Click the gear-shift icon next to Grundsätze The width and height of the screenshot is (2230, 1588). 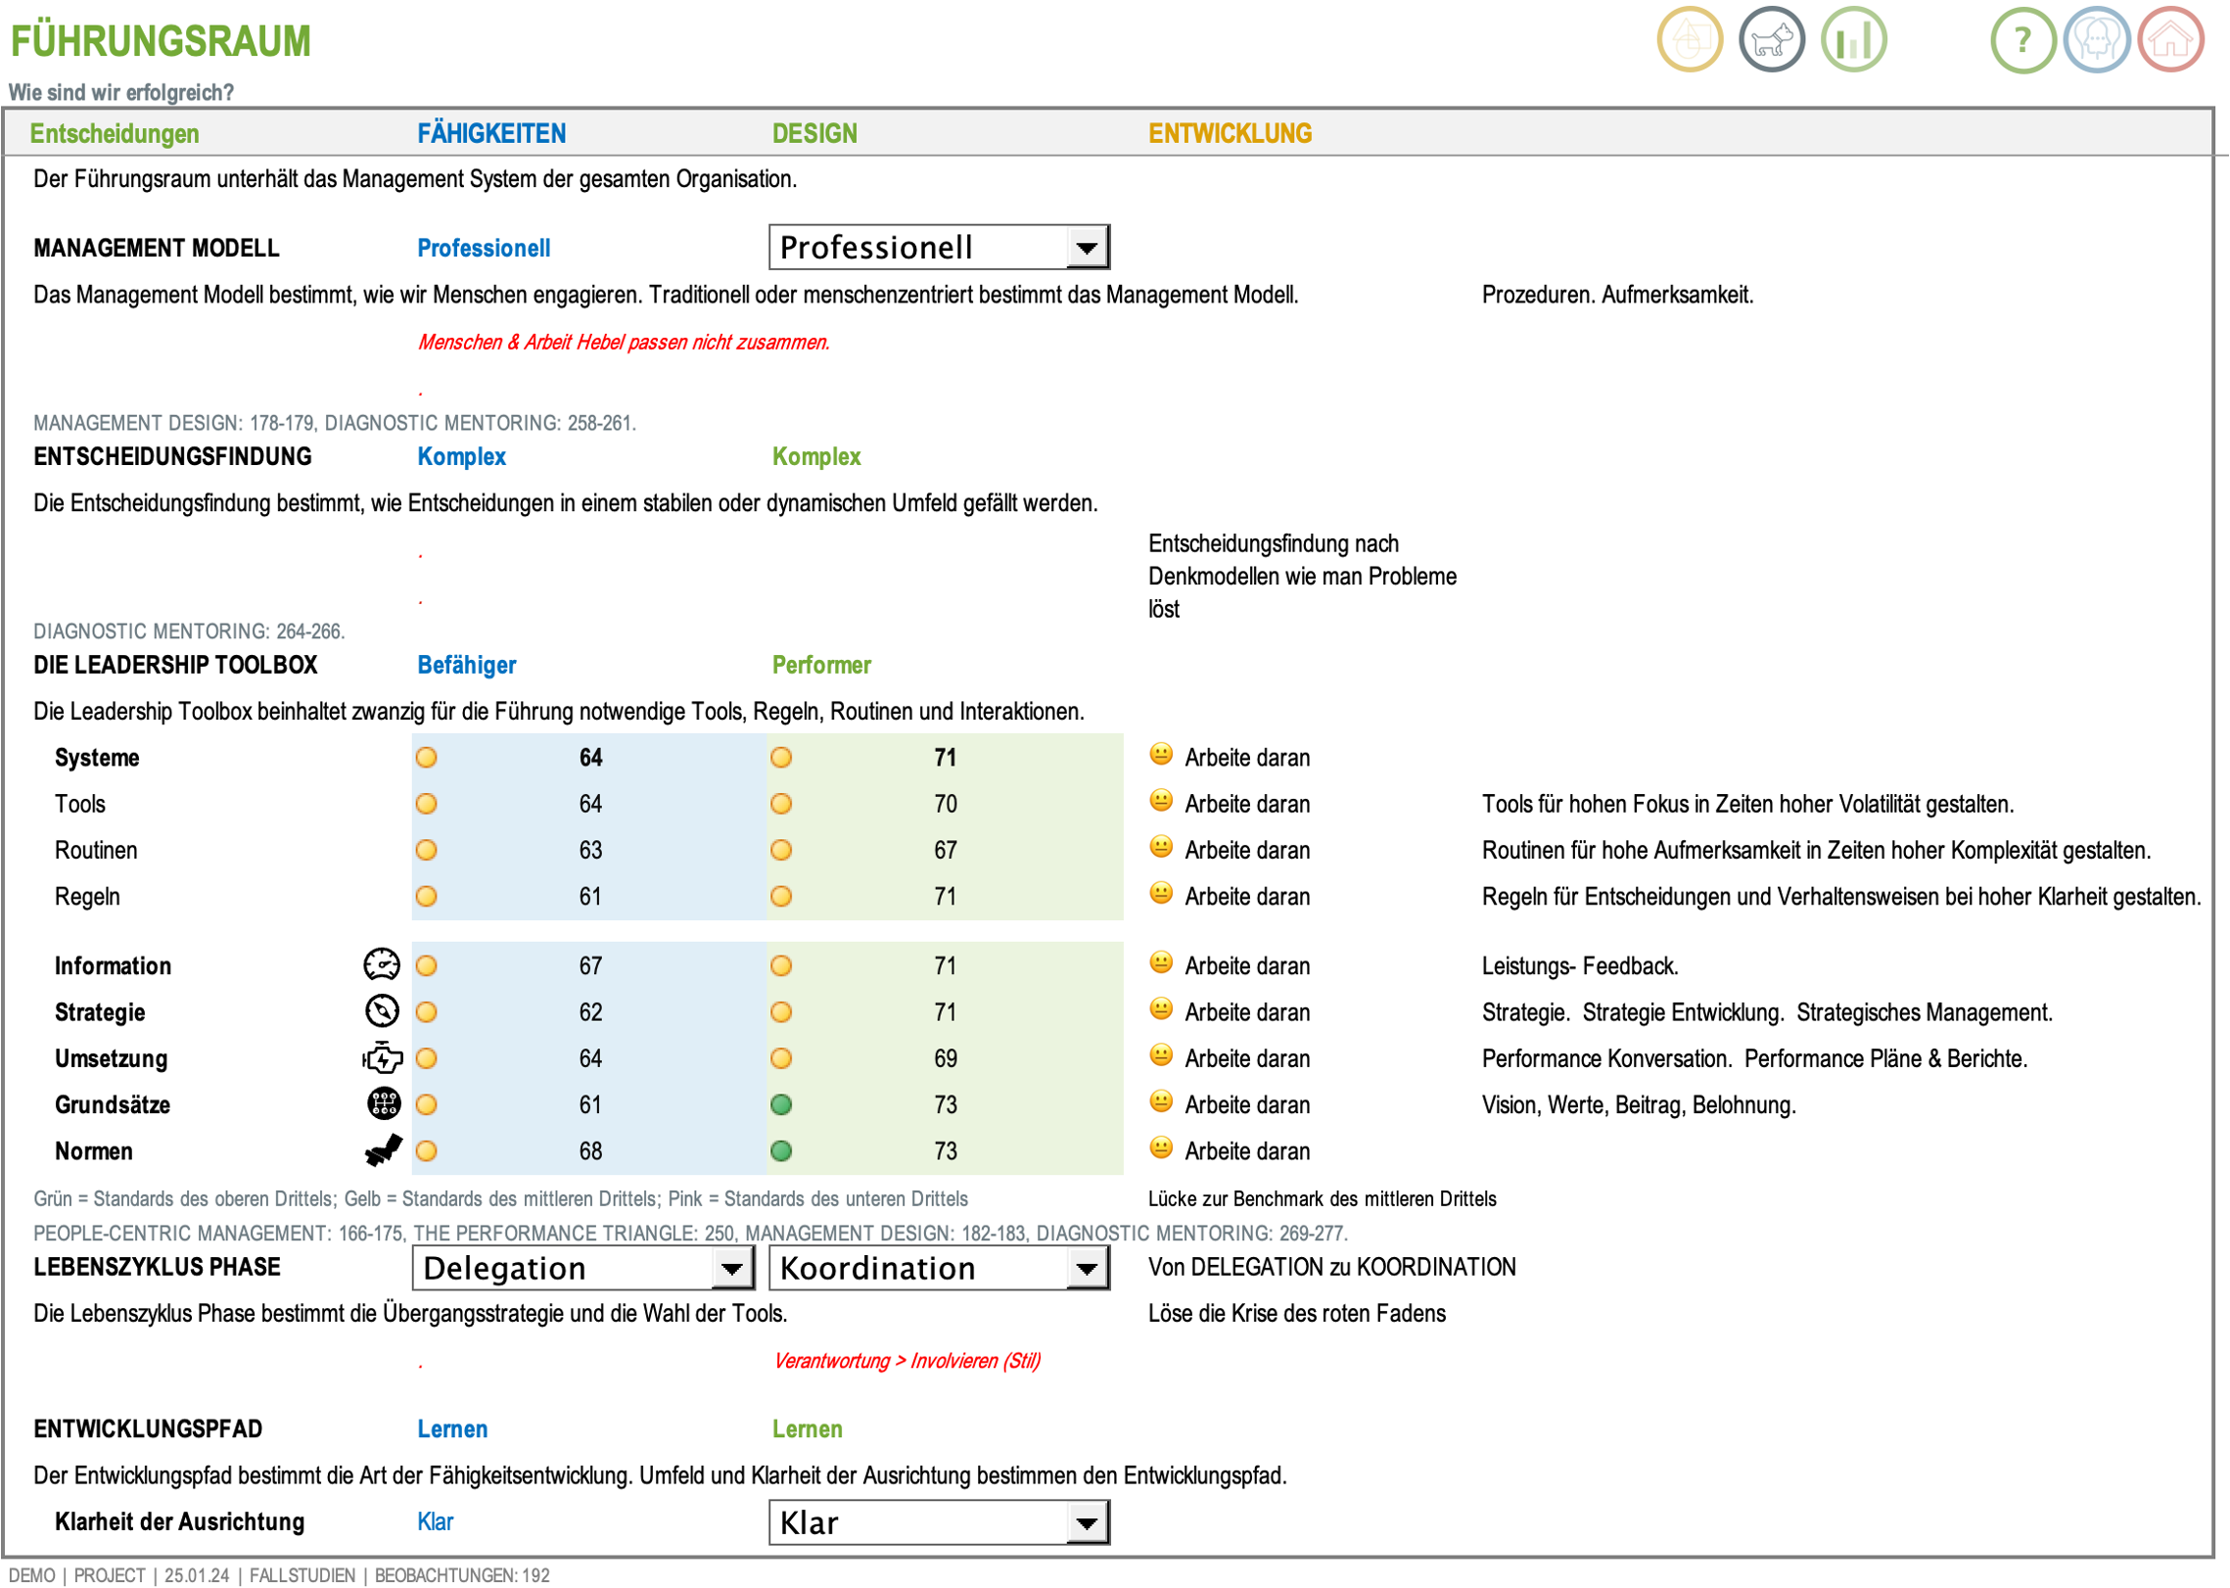tap(383, 1103)
